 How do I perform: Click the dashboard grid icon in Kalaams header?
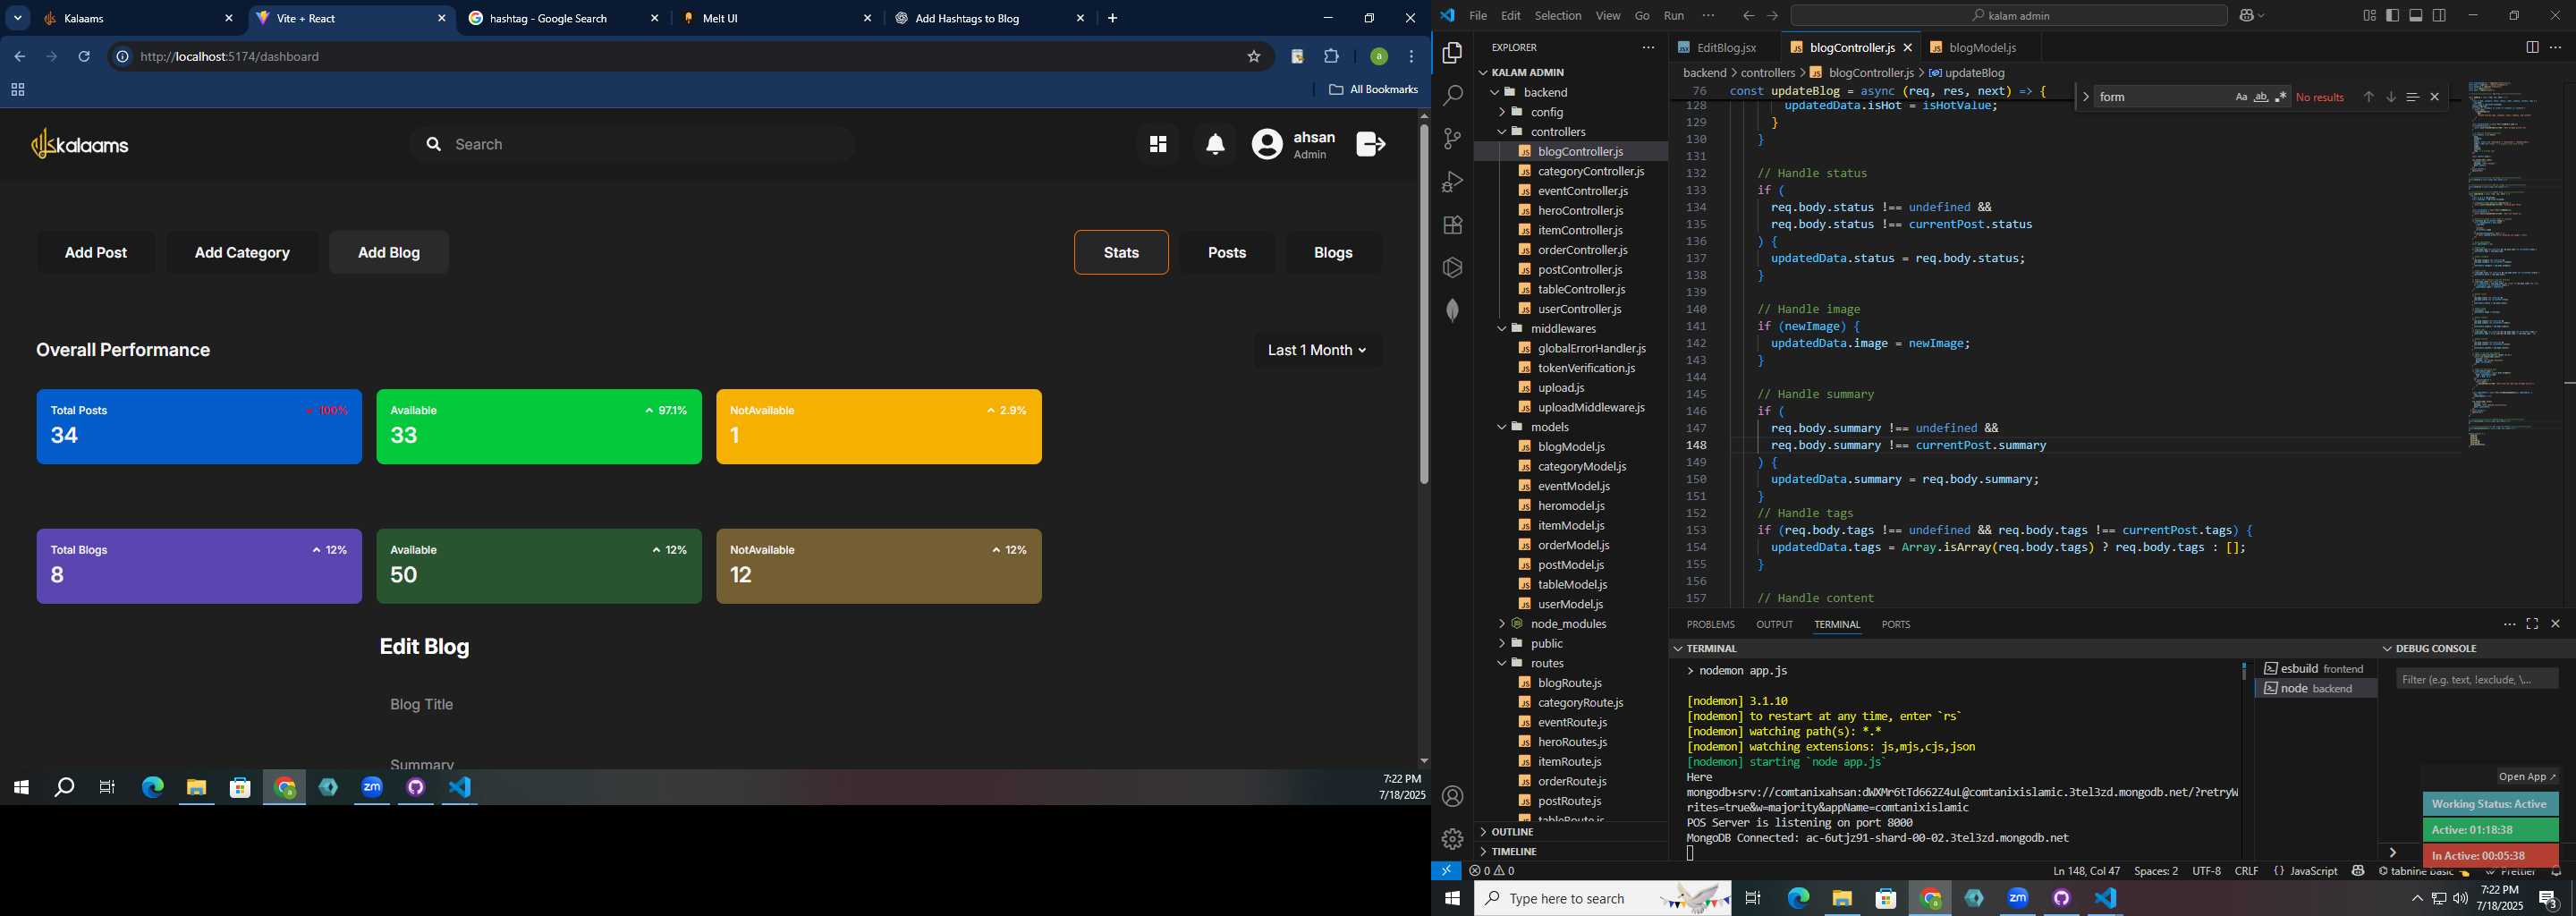[1158, 145]
